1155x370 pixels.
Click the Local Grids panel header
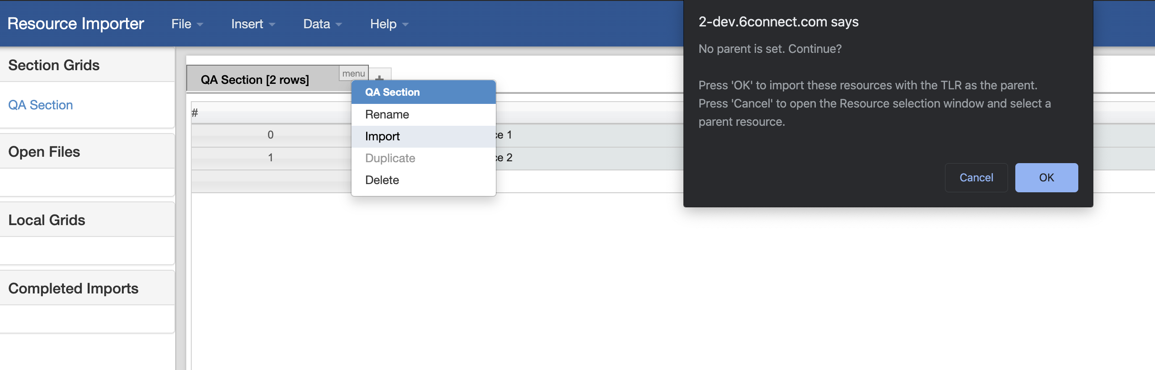tap(47, 220)
